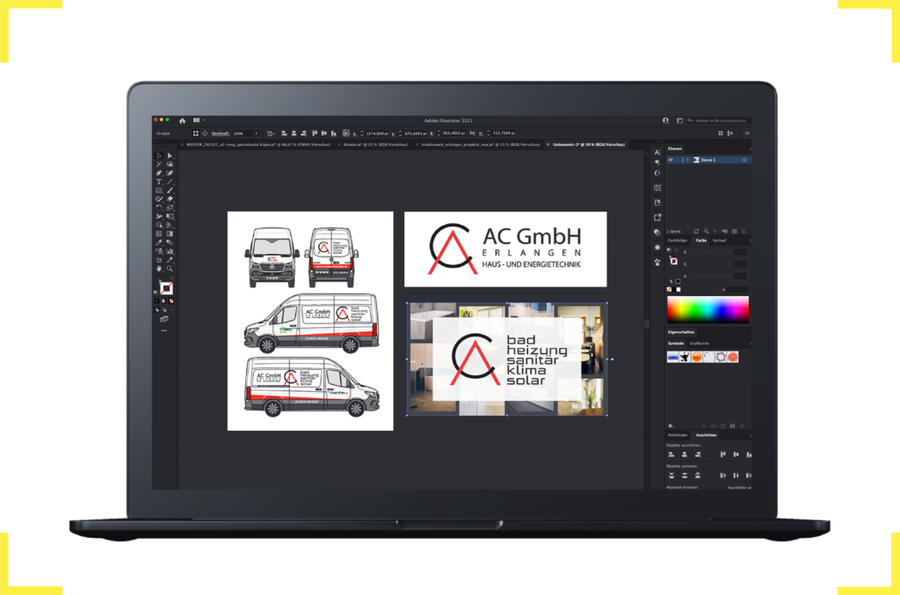Select the Curvature tool
Image resolution: width=900 pixels, height=595 pixels.
[x=170, y=173]
